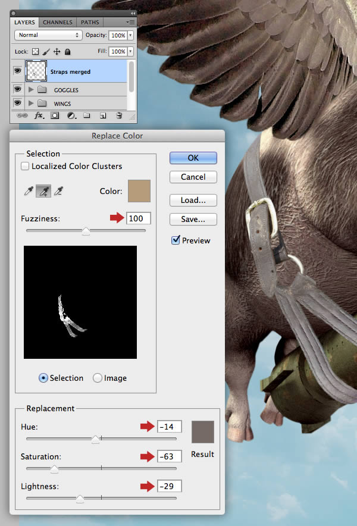The height and width of the screenshot is (526, 357).
Task: Switch to the Layers tab
Action: point(24,23)
